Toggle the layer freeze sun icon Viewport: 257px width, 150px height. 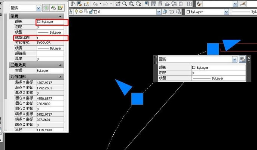pyautogui.click(x=81, y=12)
